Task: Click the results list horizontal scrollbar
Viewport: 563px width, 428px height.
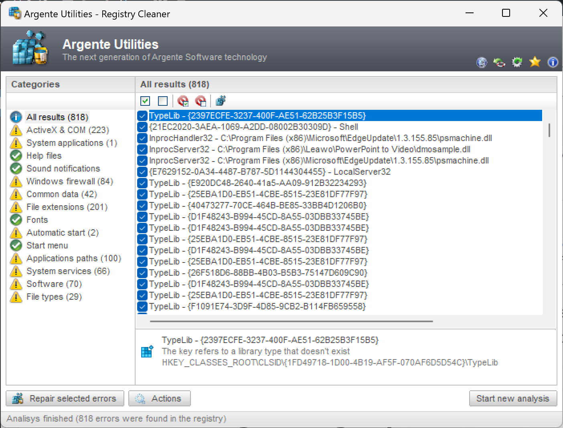Action: (291, 321)
